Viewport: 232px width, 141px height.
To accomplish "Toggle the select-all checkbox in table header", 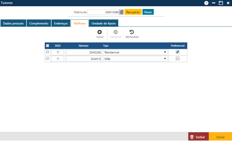I will (47, 46).
